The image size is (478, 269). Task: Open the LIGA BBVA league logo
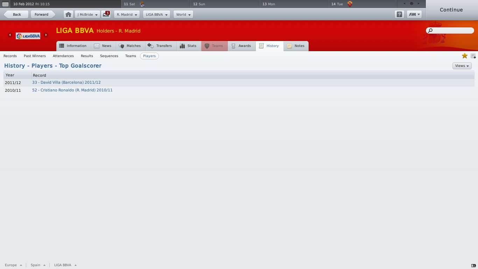click(28, 36)
